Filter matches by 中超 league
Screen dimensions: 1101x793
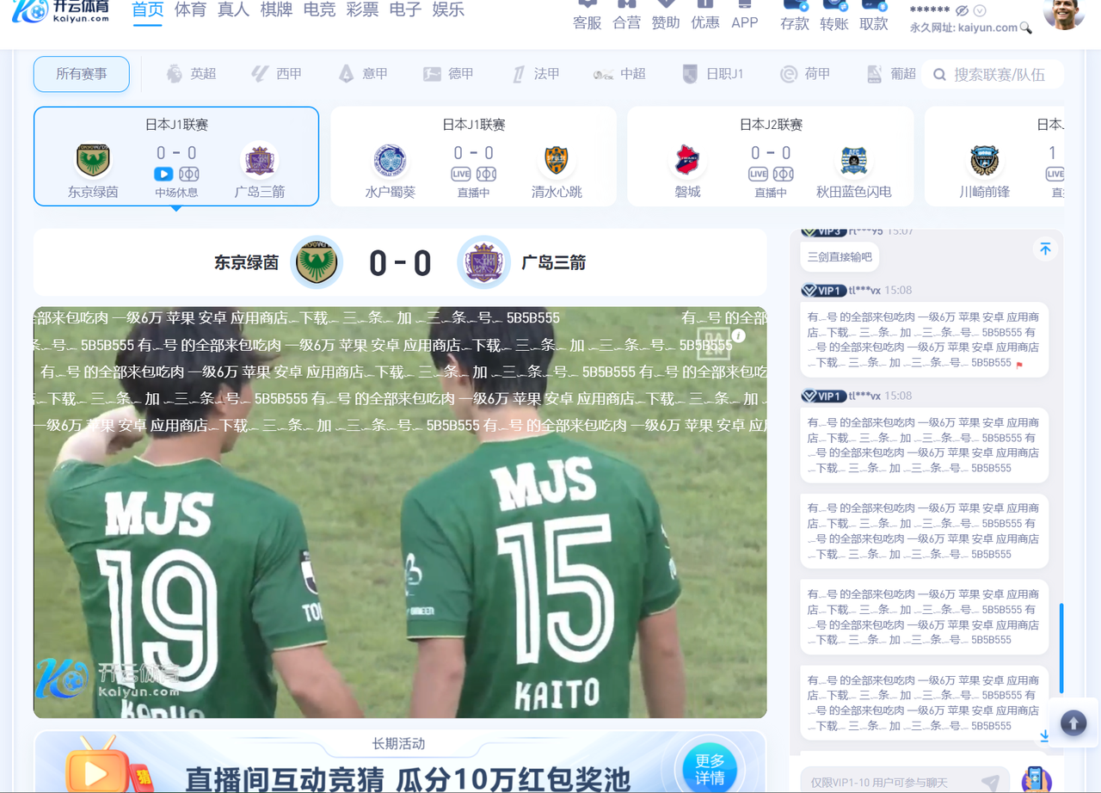click(619, 74)
